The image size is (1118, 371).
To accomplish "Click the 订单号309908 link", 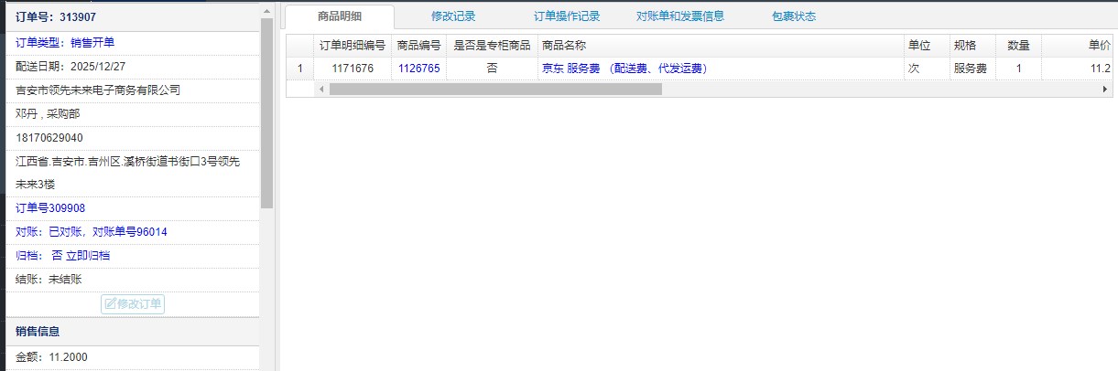I will (x=50, y=208).
